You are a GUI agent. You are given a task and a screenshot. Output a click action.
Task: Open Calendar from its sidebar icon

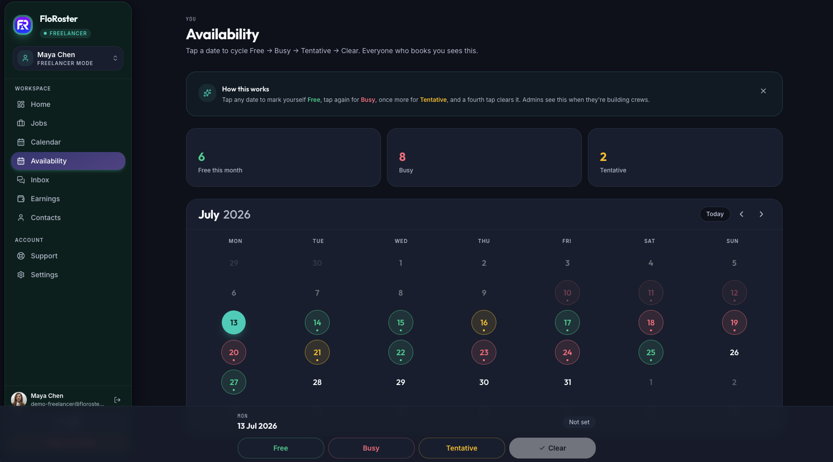[x=21, y=142]
